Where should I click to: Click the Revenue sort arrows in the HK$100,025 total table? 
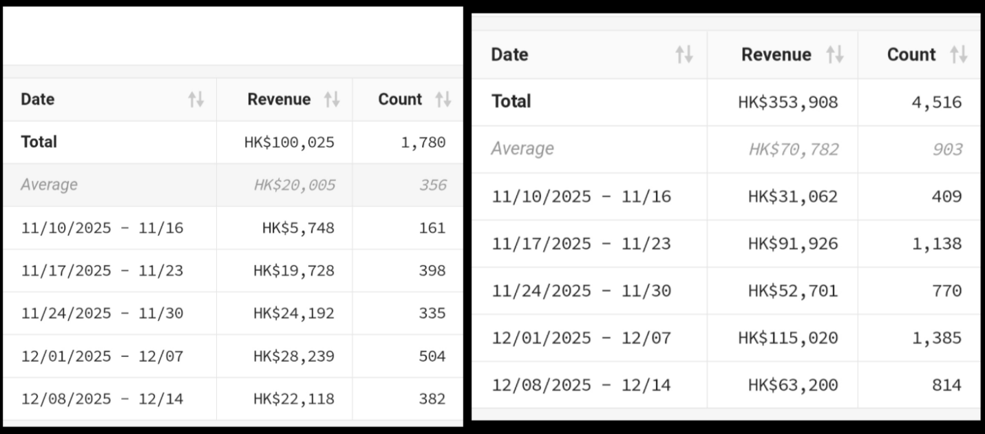332,100
